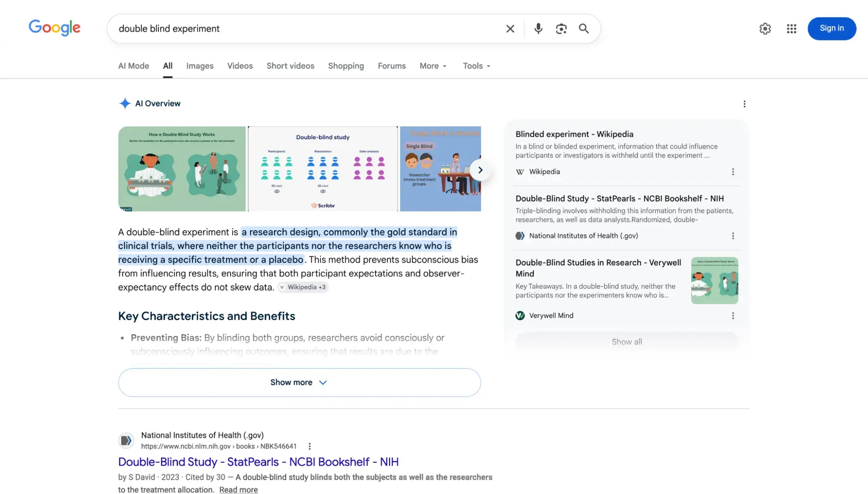The height and width of the screenshot is (494, 868).
Task: Click the AI Overview sparkle icon
Action: (125, 103)
